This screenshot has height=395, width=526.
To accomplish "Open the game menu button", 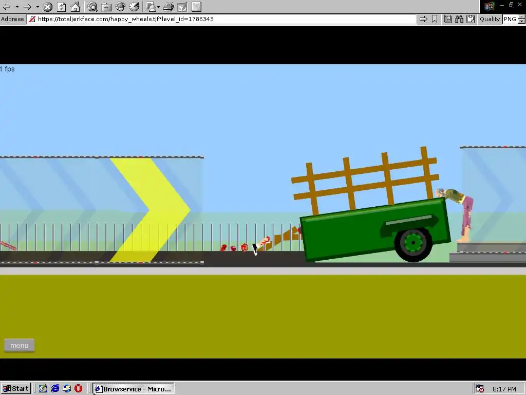I will [20, 345].
